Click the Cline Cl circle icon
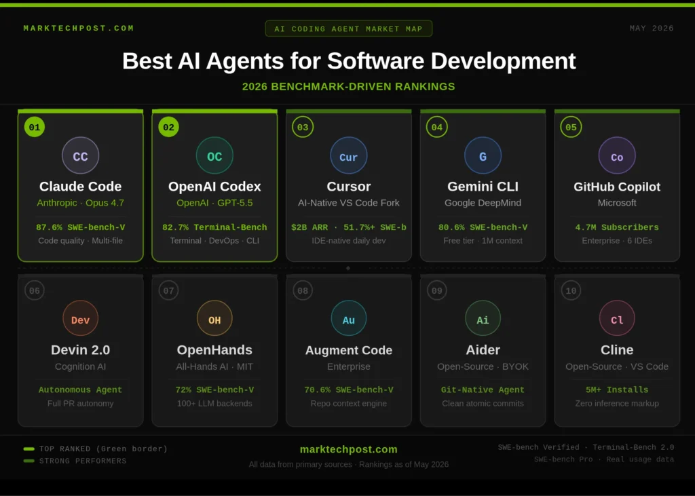Viewport: 695px width, 496px height. [x=617, y=318]
